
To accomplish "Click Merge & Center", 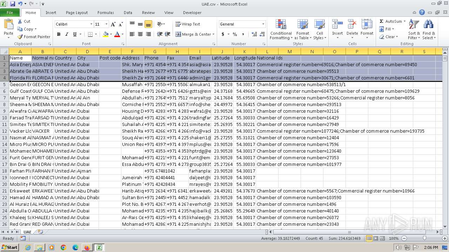I will [194, 34].
